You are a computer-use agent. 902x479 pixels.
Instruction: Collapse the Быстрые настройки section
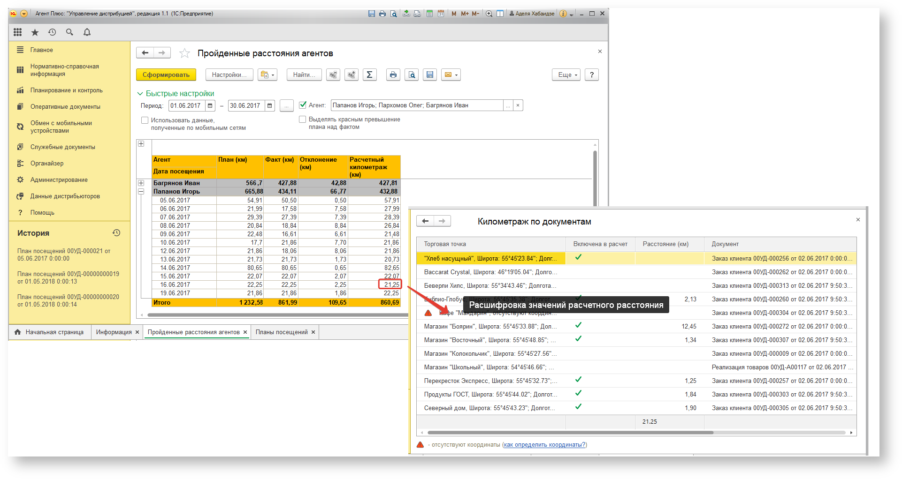pos(176,93)
